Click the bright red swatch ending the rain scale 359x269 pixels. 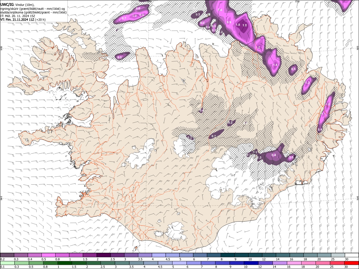(351, 263)
